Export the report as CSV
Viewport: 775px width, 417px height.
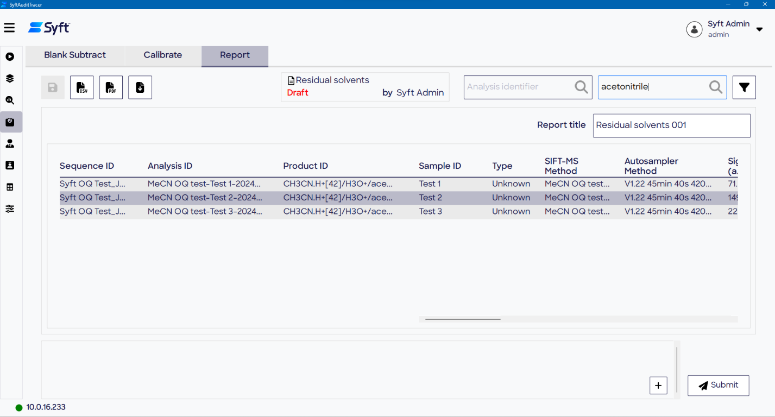tap(82, 87)
